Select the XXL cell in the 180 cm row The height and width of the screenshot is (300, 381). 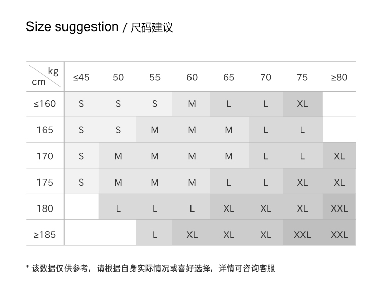339,208
